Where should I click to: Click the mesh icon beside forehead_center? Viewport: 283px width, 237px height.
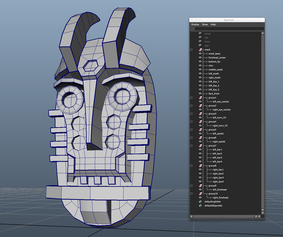[x=200, y=57]
